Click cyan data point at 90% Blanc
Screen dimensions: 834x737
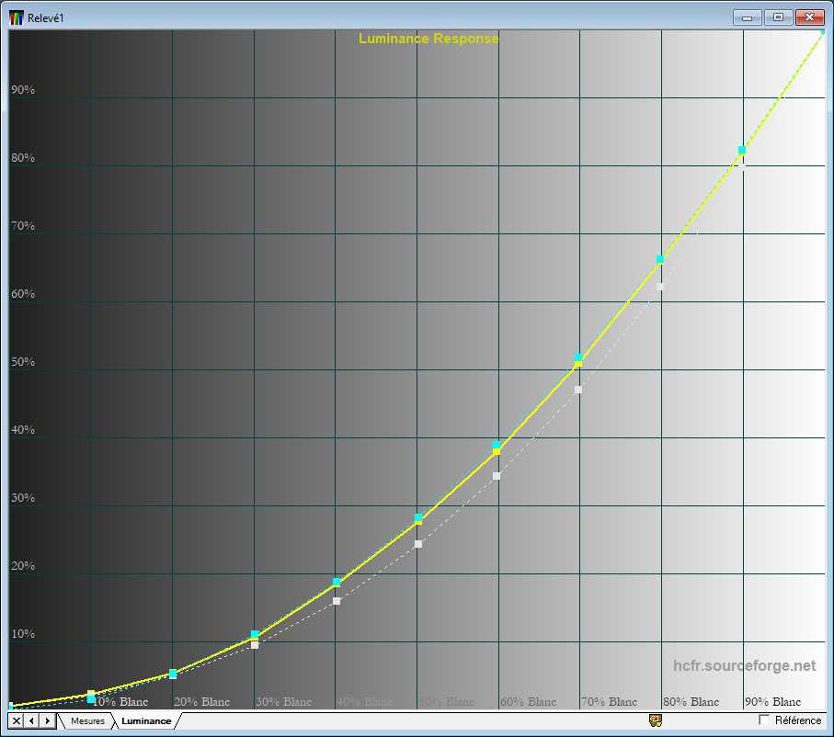pos(741,150)
